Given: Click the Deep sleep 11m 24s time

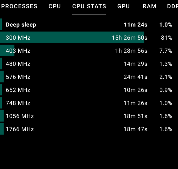Looking at the screenshot, I should (x=135, y=25).
